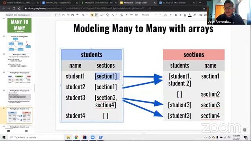251x141 pixels.
Task: Redo the last action in Slides
Action: 68,15
